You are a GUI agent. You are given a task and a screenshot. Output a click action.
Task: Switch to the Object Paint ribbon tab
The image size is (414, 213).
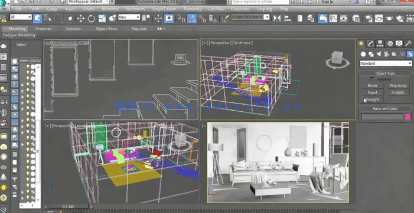tap(106, 29)
